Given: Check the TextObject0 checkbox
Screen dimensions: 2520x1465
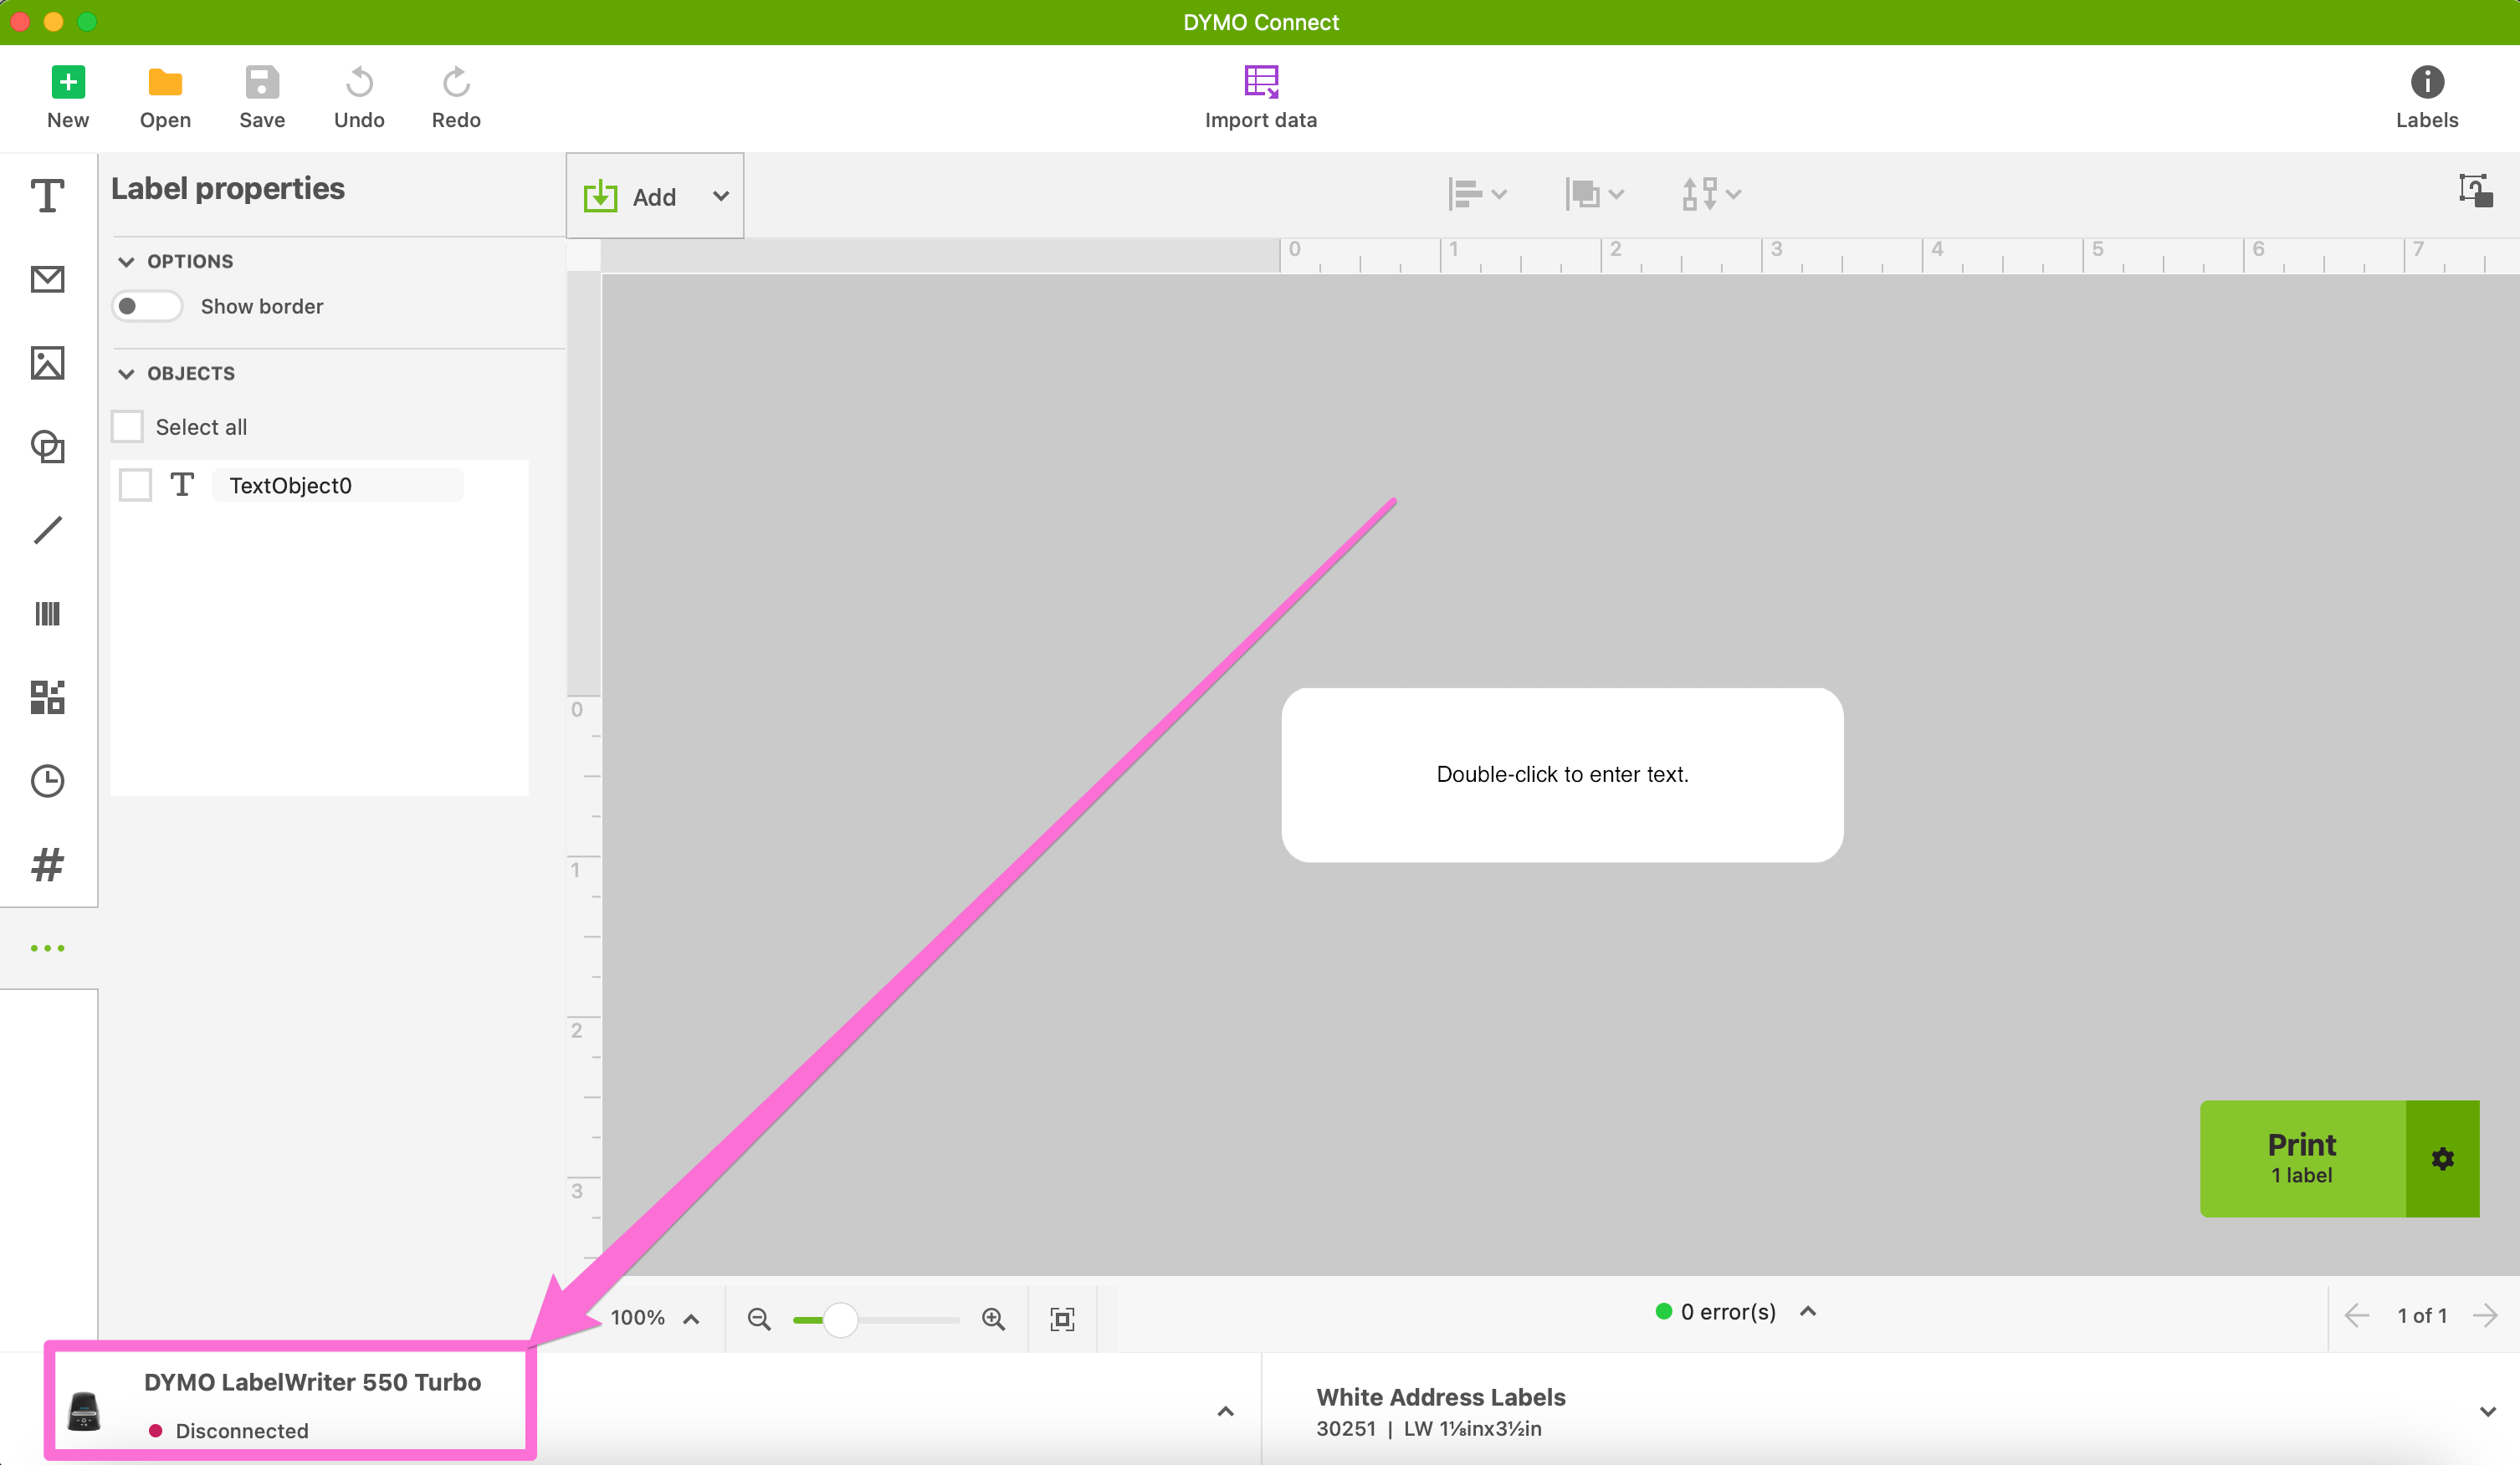Looking at the screenshot, I should click(135, 485).
